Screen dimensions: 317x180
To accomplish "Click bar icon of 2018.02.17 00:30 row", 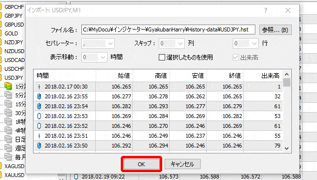I will coord(39,87).
